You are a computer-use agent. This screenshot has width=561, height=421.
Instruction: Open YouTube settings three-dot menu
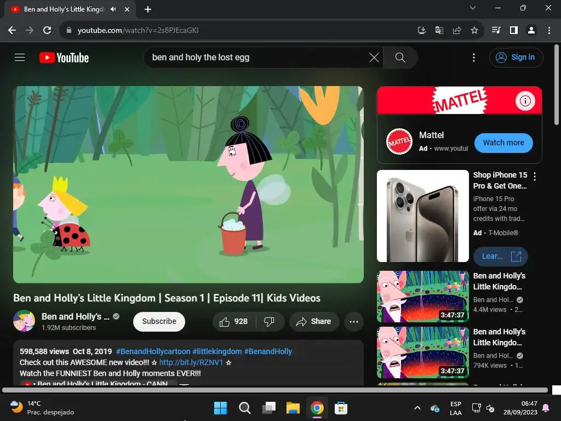click(x=474, y=57)
